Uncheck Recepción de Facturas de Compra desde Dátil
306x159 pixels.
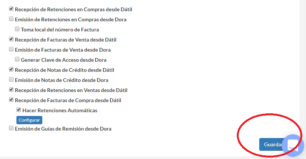[11, 100]
